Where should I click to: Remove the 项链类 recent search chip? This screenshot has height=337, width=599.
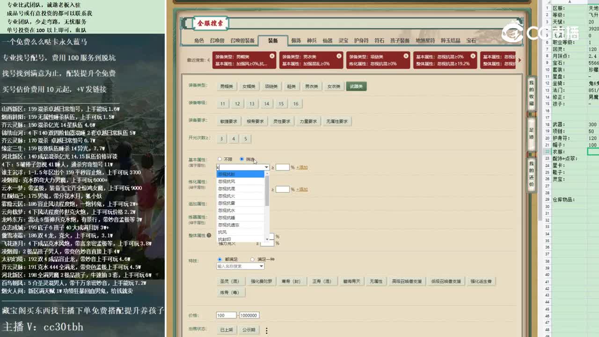[x=405, y=56]
